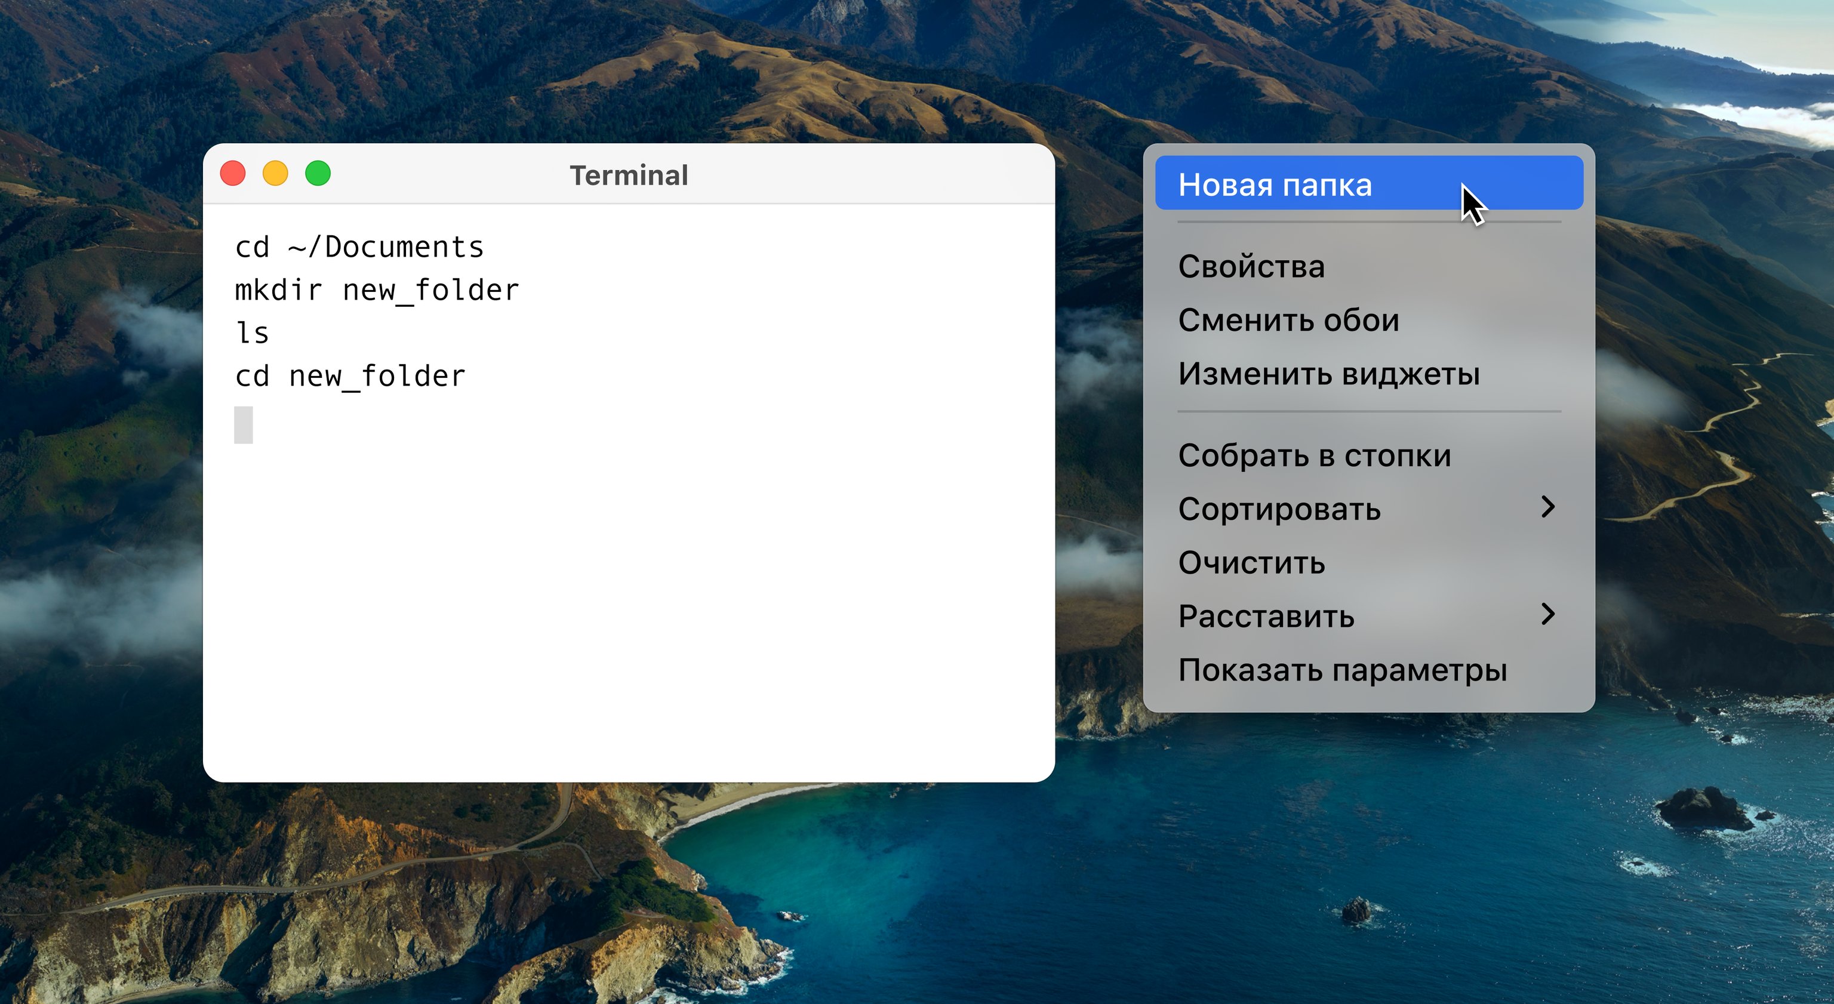Click the Terminal window title
This screenshot has height=1004, width=1834.
[629, 175]
